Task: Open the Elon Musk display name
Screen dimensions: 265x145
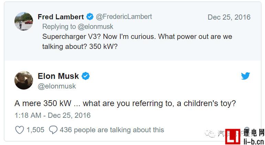Action: pos(58,76)
